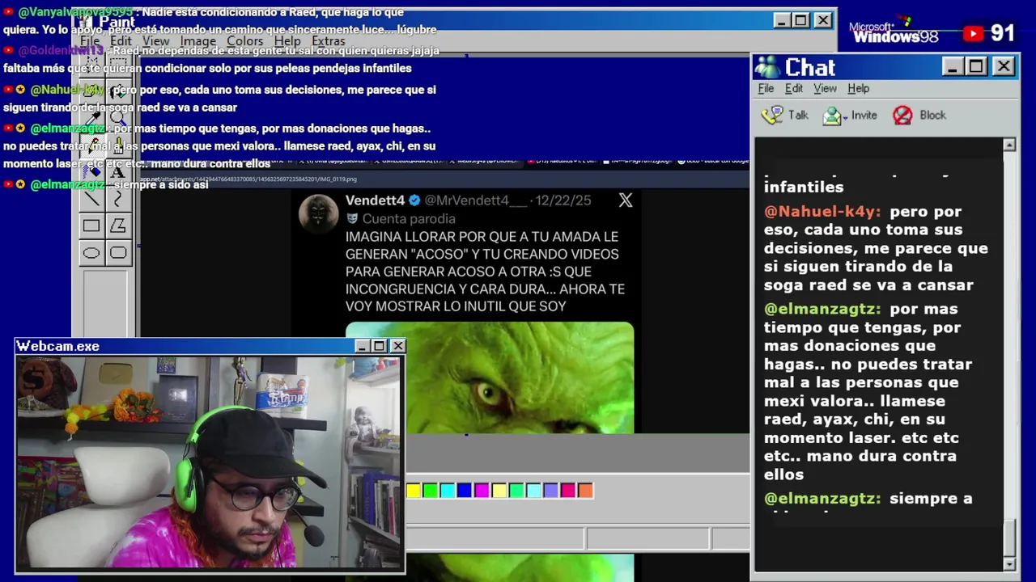This screenshot has width=1036, height=582.
Task: Choose the Rounded Rectangle tool
Action: point(118,253)
